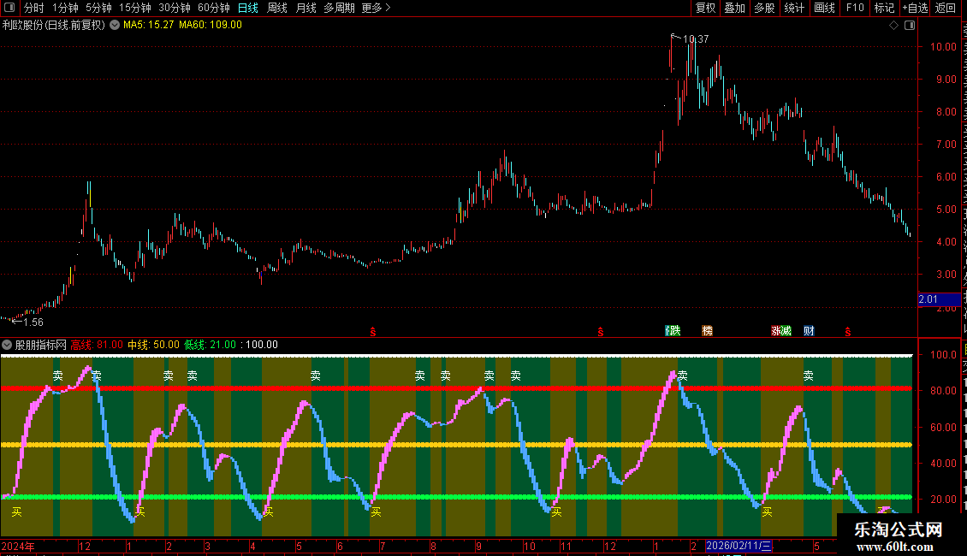Switch to 周线 weekly chart
967x556 pixels.
pyautogui.click(x=277, y=8)
